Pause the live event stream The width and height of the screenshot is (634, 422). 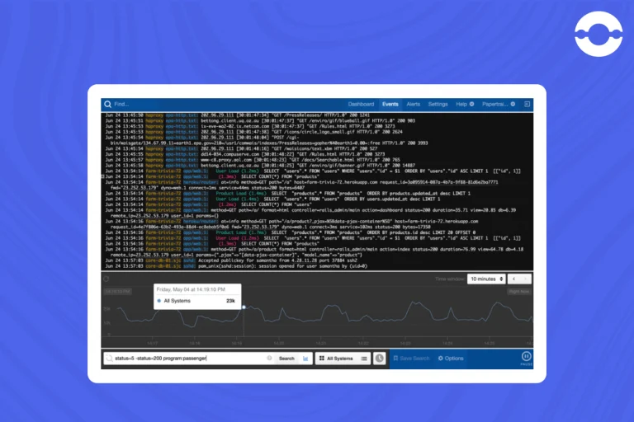526,359
